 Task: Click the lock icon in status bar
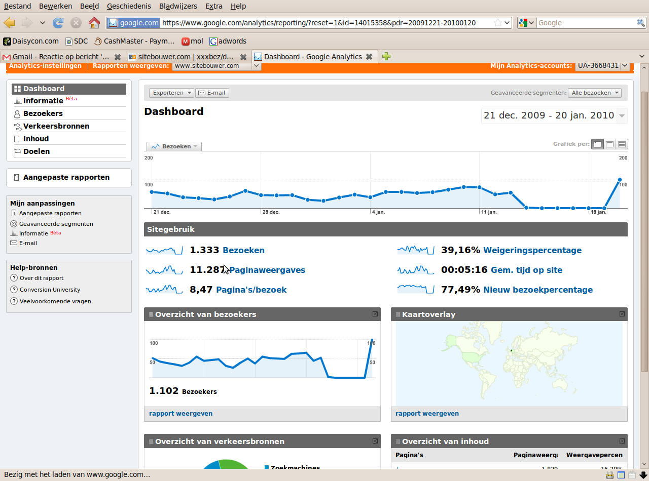pyautogui.click(x=610, y=475)
